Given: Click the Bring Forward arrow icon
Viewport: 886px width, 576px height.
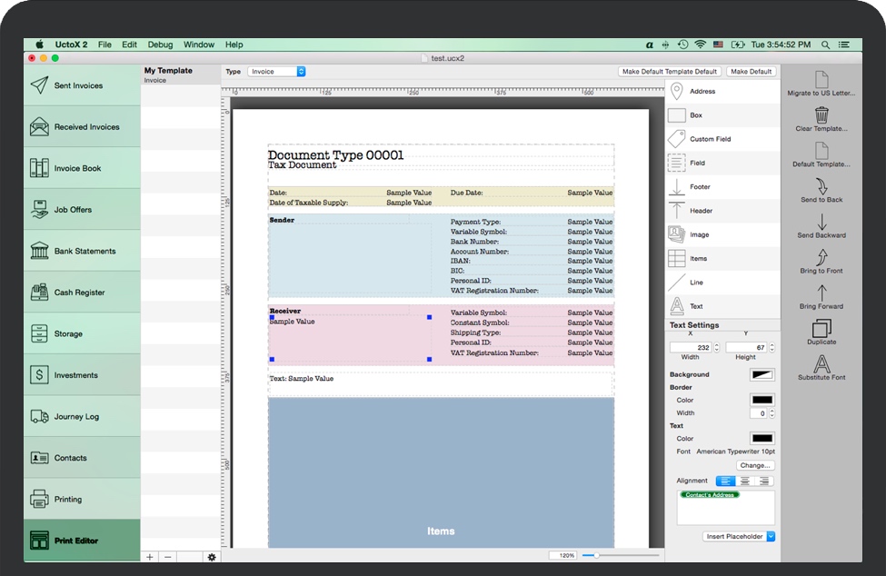Looking at the screenshot, I should pos(821,293).
